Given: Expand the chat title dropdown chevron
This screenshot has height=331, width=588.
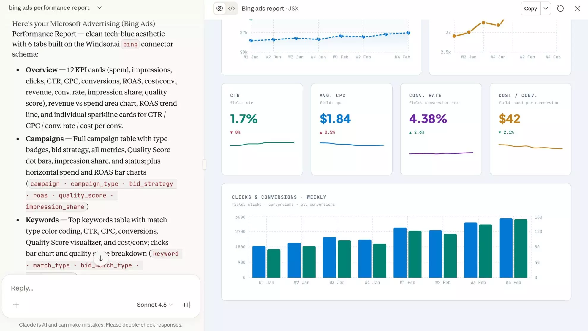Looking at the screenshot, I should 100,8.
